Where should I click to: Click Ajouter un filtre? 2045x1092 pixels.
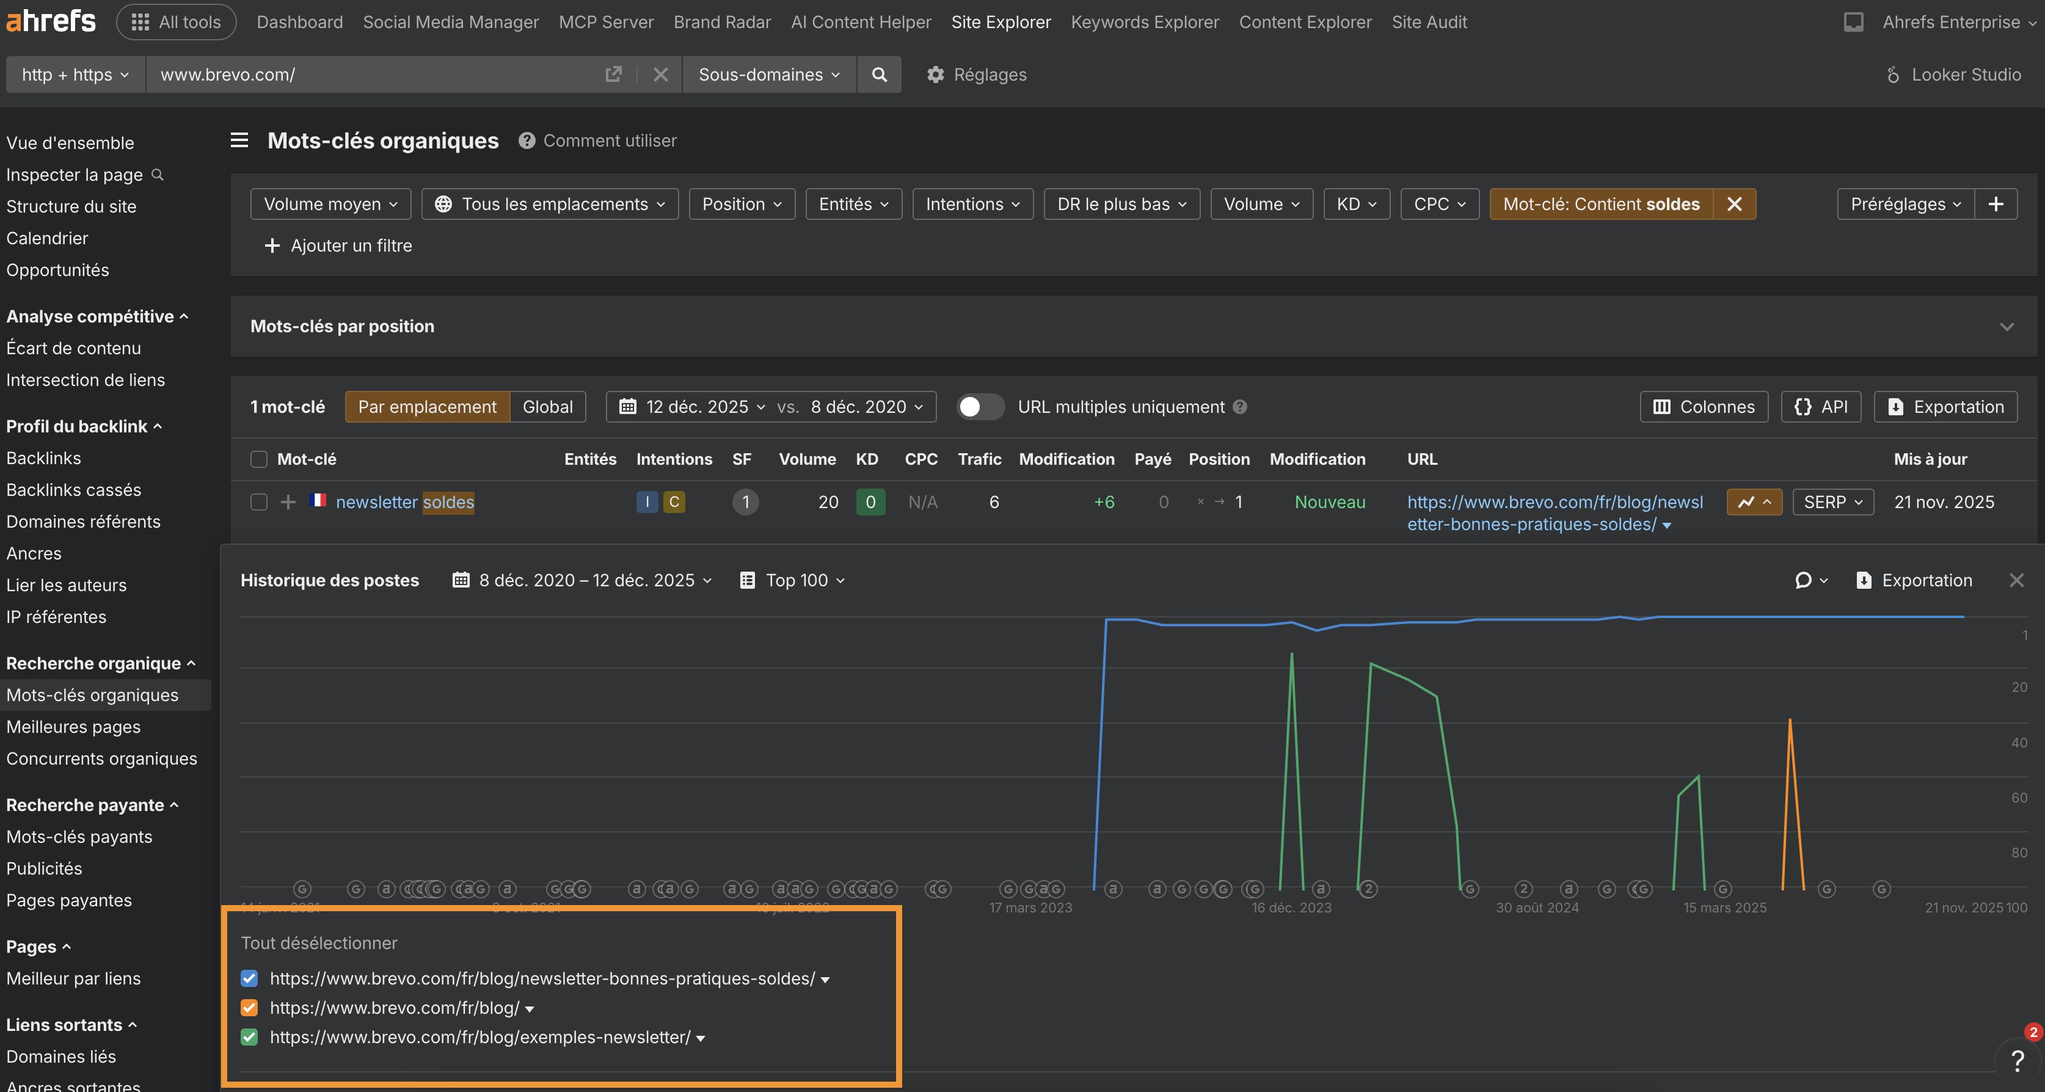click(338, 246)
